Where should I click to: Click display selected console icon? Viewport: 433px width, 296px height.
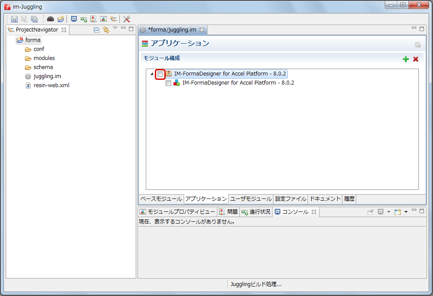coord(380,212)
